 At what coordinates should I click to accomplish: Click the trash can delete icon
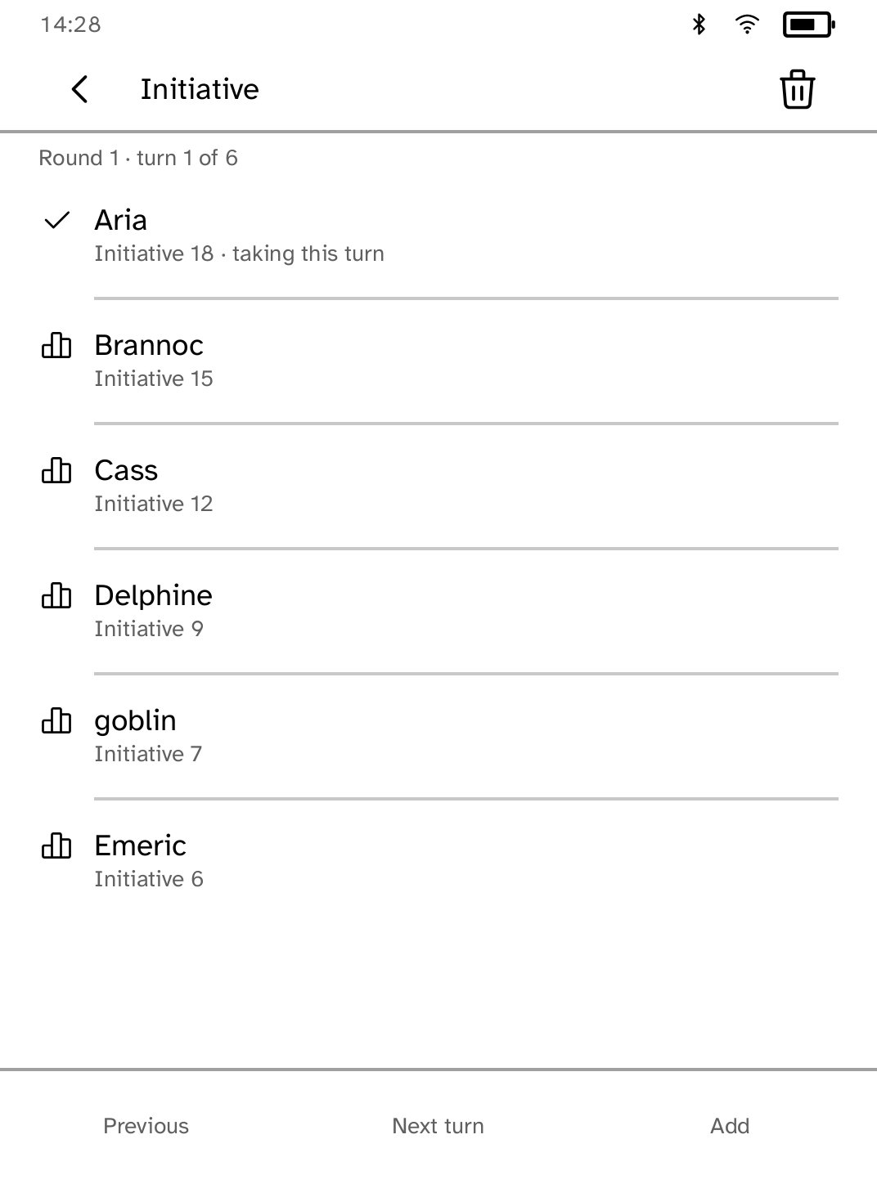point(797,89)
